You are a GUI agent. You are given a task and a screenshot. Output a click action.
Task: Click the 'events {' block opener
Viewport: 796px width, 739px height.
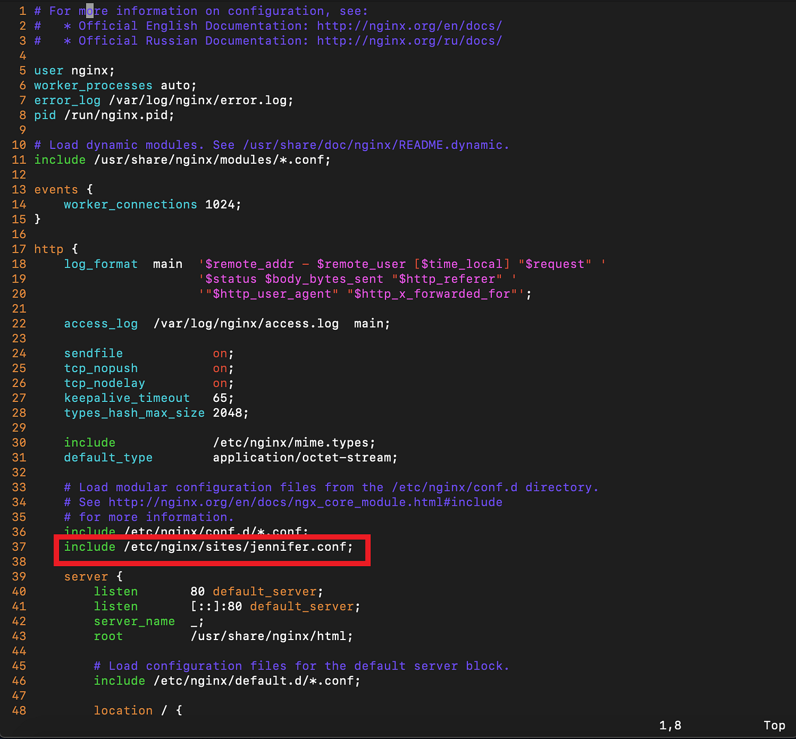coord(64,190)
